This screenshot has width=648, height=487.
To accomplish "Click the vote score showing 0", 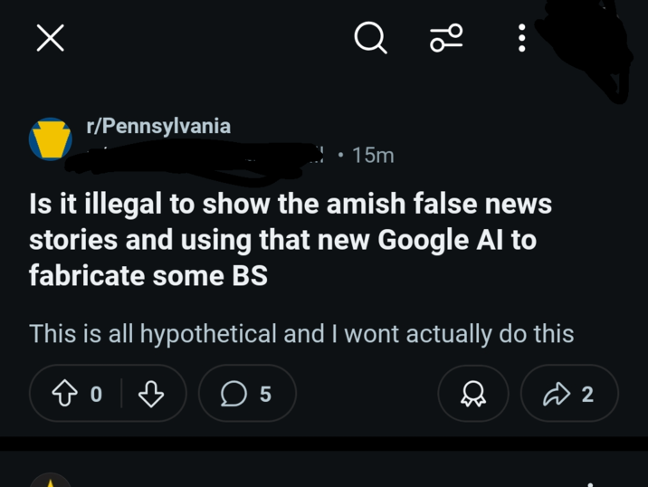I will [x=97, y=394].
